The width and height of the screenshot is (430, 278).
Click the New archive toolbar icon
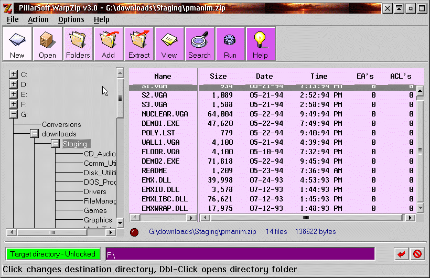17,44
